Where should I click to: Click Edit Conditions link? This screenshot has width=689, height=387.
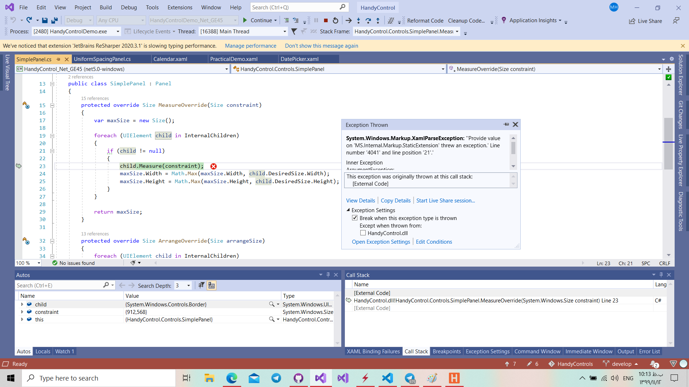pos(434,242)
